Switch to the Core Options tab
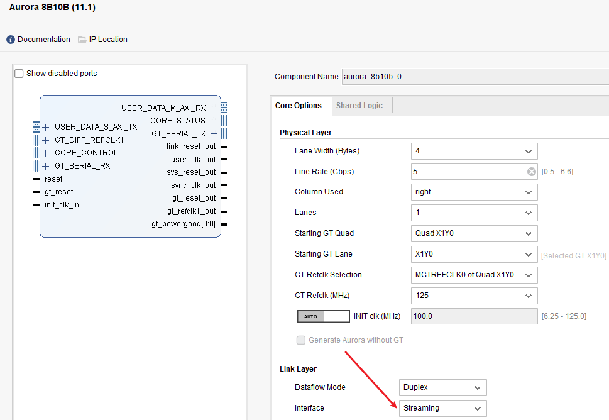The width and height of the screenshot is (609, 420). click(x=299, y=106)
